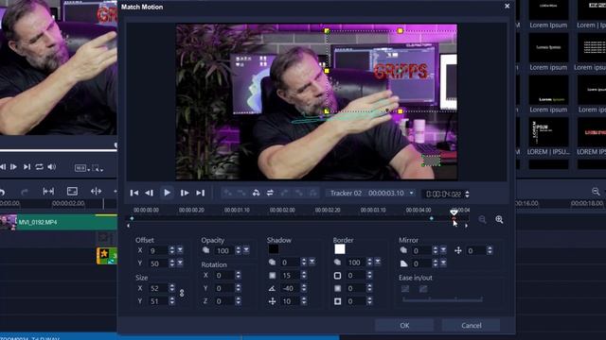Confirm Match Motion with OK

point(404,325)
